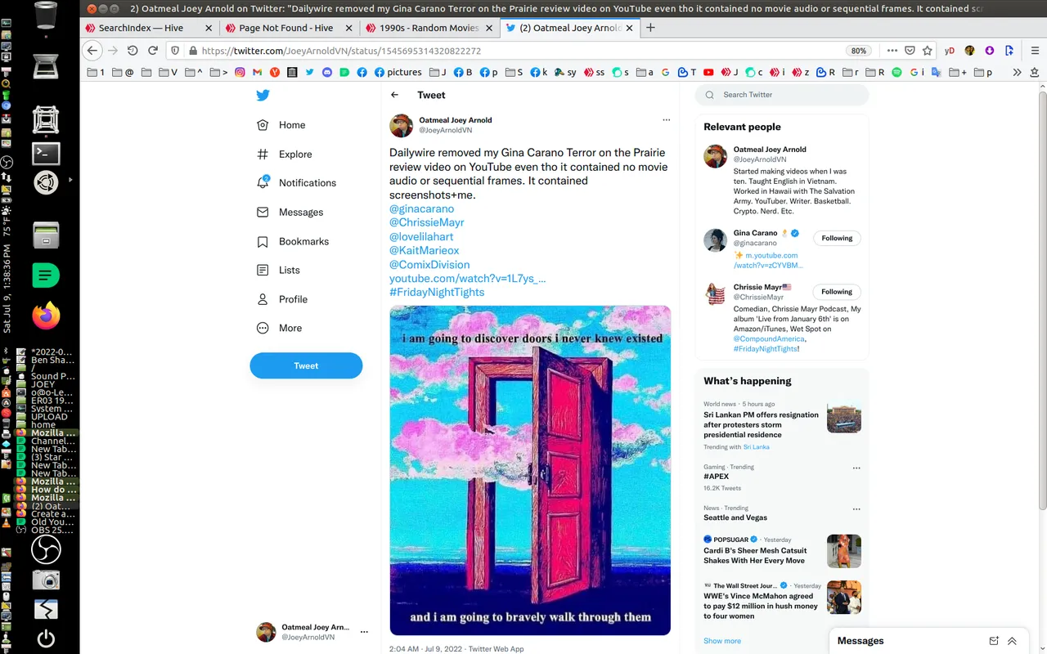Screen dimensions: 1047x654
Task: Click the Following button for Chrissie Mayr
Action: pos(837,291)
